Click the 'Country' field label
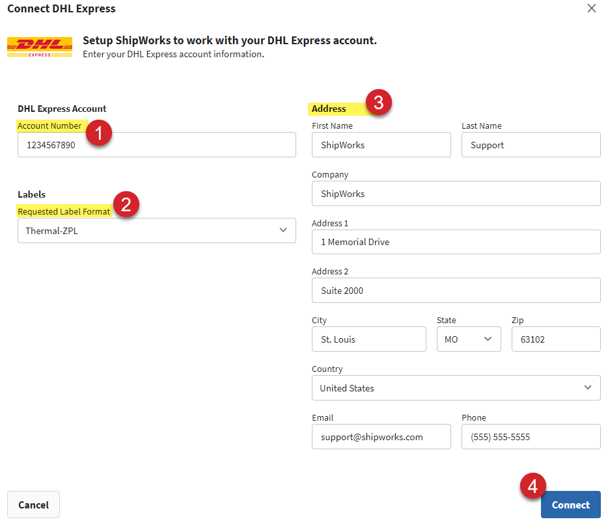Screen dimensions: 608x526 pyautogui.click(x=327, y=369)
